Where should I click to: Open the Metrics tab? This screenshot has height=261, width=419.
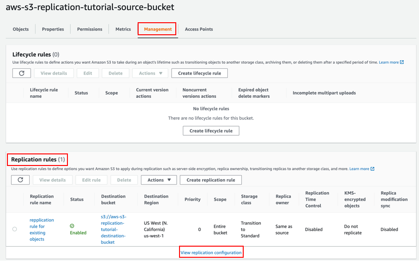pyautogui.click(x=123, y=29)
